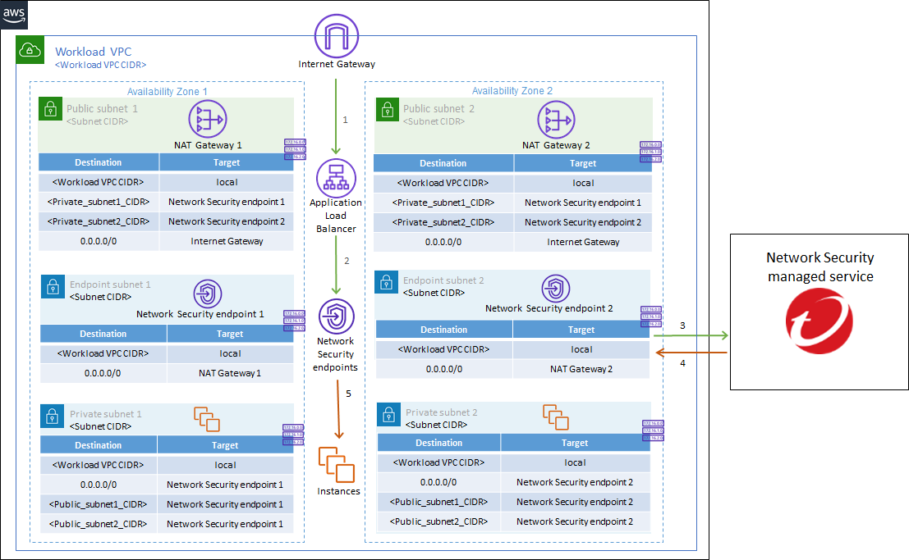Click the Instances icon at the bottom center
This screenshot has height=560, width=909.
point(336,464)
